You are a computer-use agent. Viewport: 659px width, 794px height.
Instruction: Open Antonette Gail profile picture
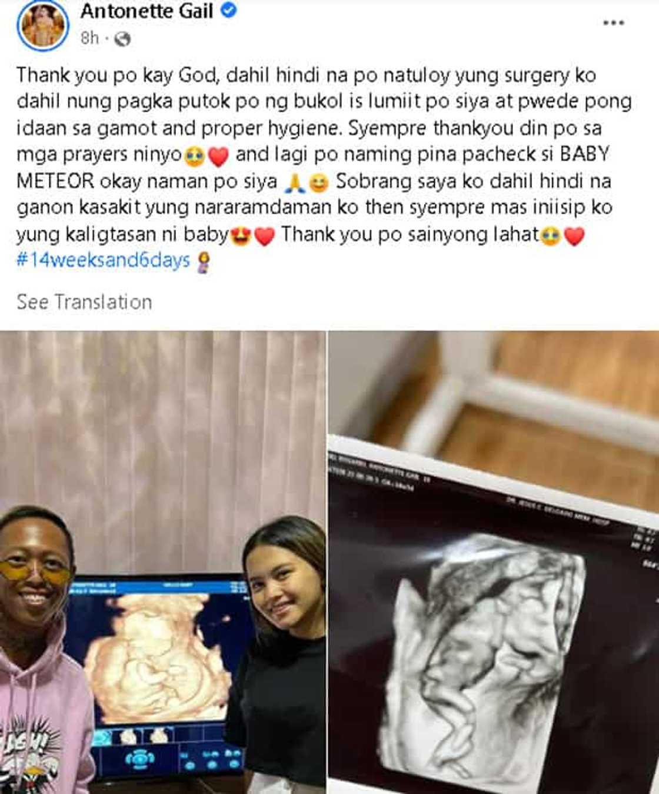click(43, 25)
